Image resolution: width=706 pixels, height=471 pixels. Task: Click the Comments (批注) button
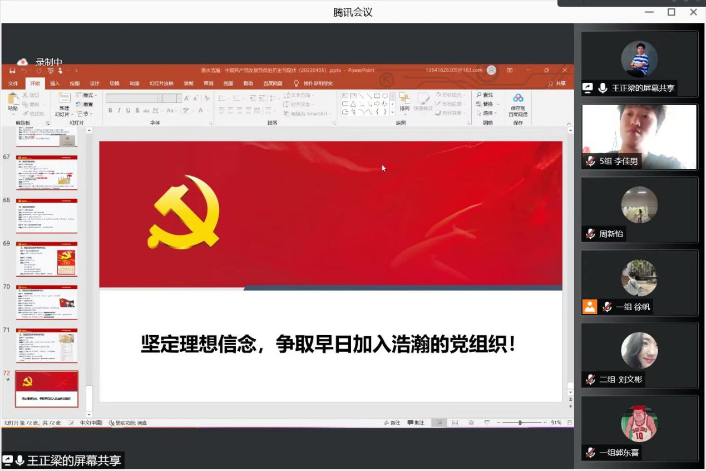(x=416, y=423)
